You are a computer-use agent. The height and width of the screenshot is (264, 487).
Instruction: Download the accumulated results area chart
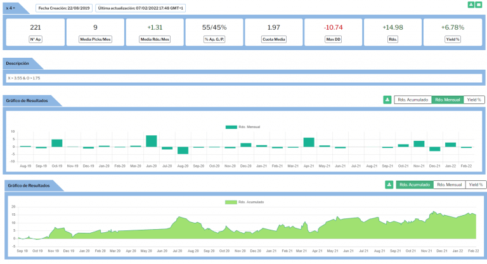coord(389,185)
